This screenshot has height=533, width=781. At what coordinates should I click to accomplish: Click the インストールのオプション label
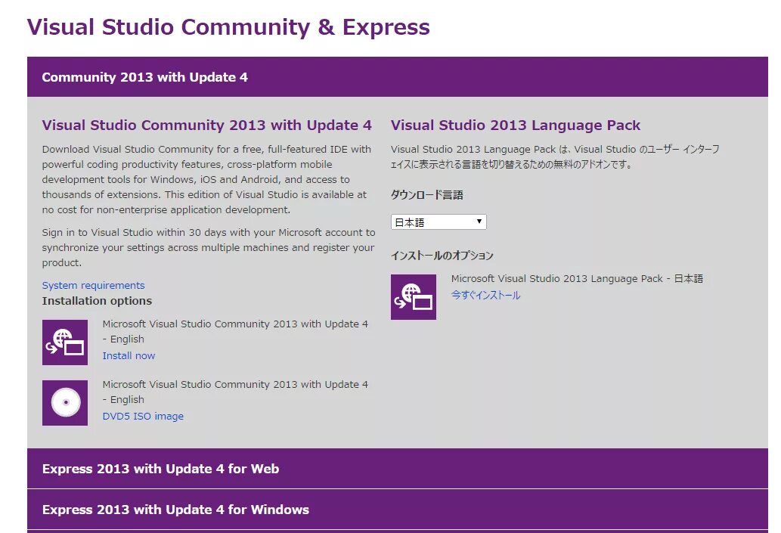coord(442,256)
